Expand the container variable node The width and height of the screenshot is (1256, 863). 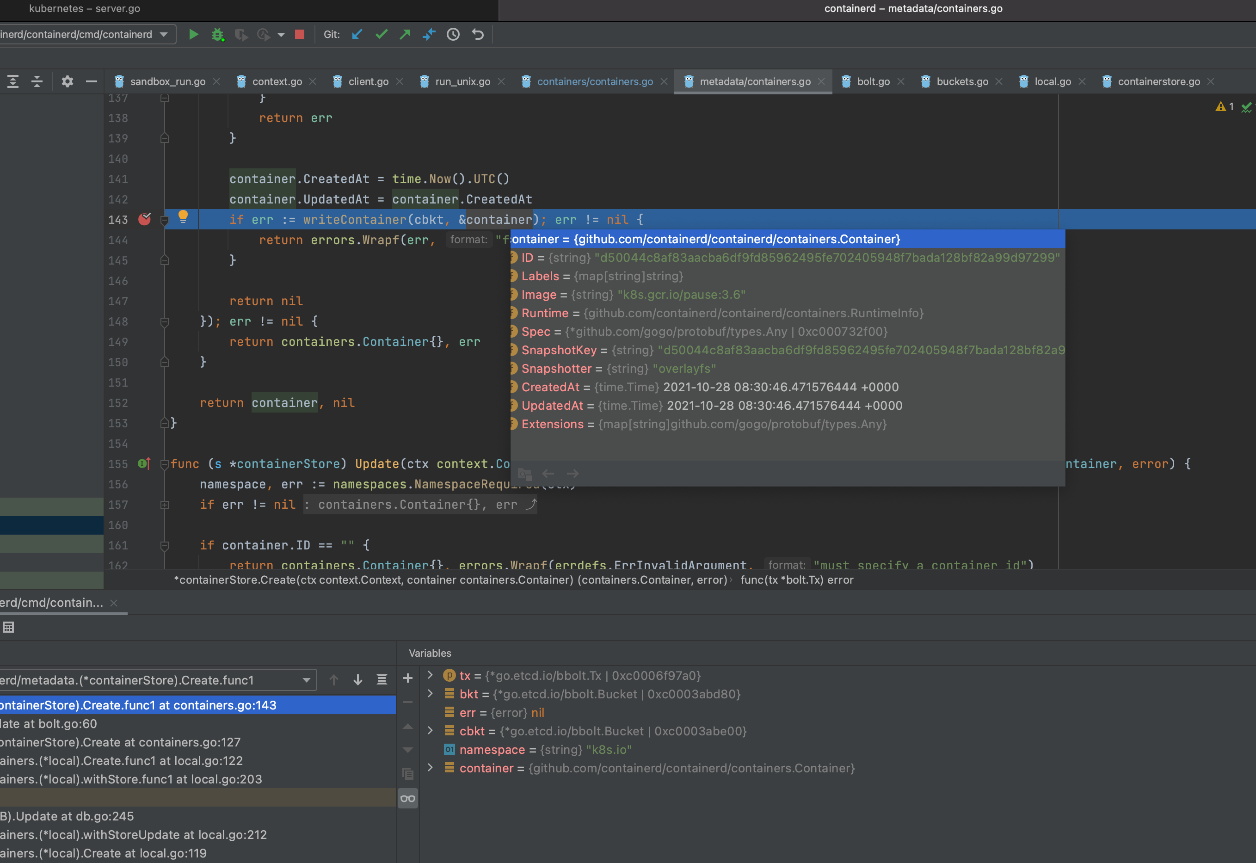tap(431, 767)
